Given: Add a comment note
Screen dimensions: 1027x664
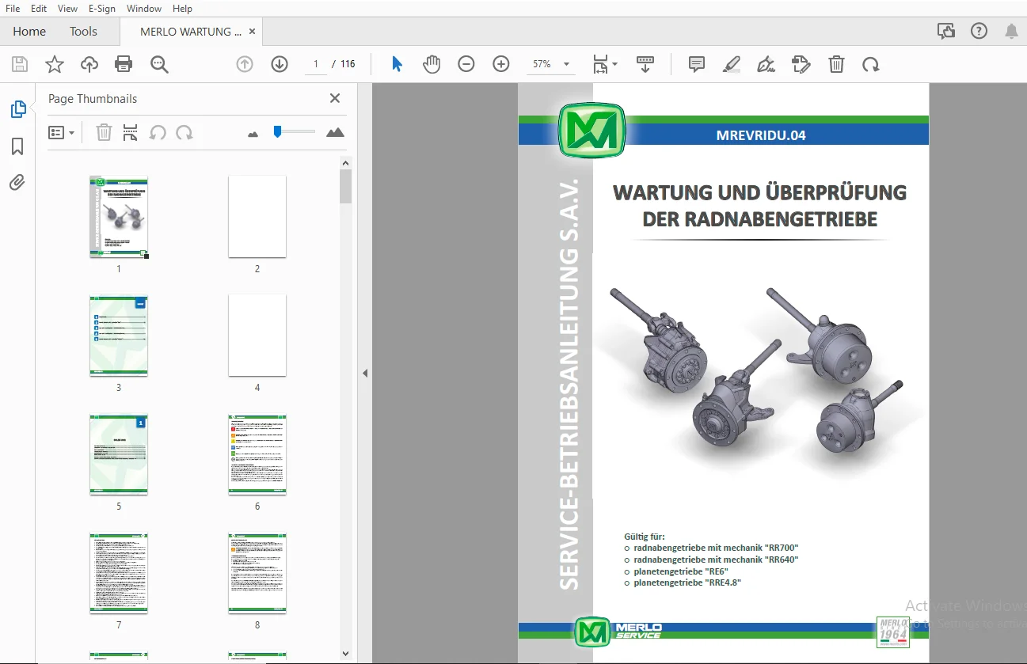Looking at the screenshot, I should (697, 64).
